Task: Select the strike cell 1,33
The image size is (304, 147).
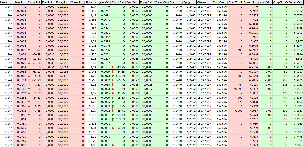Action: click(x=91, y=145)
